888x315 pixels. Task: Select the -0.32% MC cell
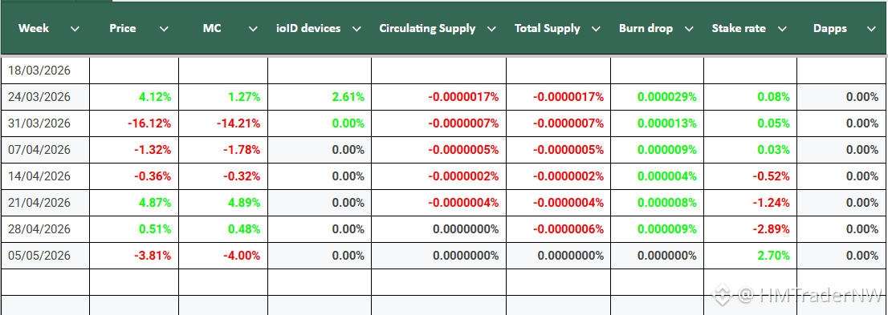(223, 176)
